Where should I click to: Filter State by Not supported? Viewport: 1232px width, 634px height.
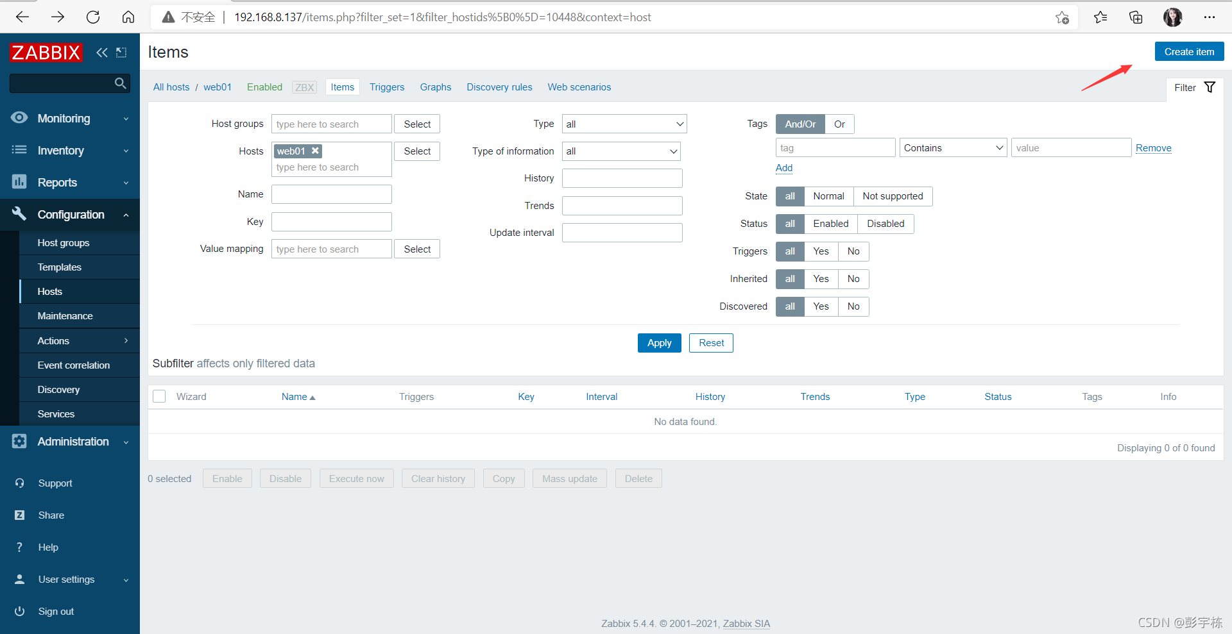click(893, 196)
